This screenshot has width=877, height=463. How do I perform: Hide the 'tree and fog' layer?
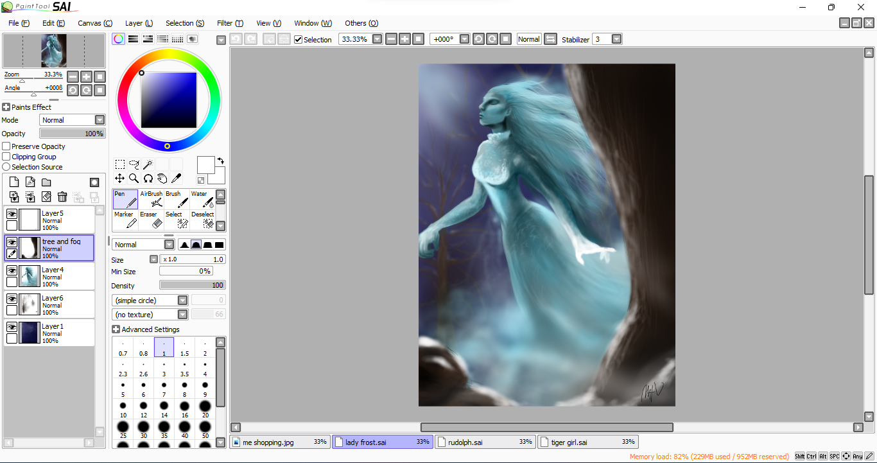point(12,243)
